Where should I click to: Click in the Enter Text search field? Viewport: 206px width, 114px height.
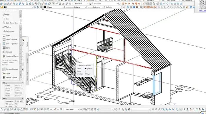coord(105,4)
